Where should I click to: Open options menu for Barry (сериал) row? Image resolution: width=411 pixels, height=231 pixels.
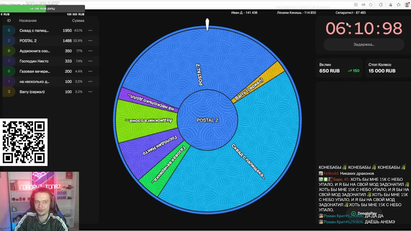pos(90,92)
